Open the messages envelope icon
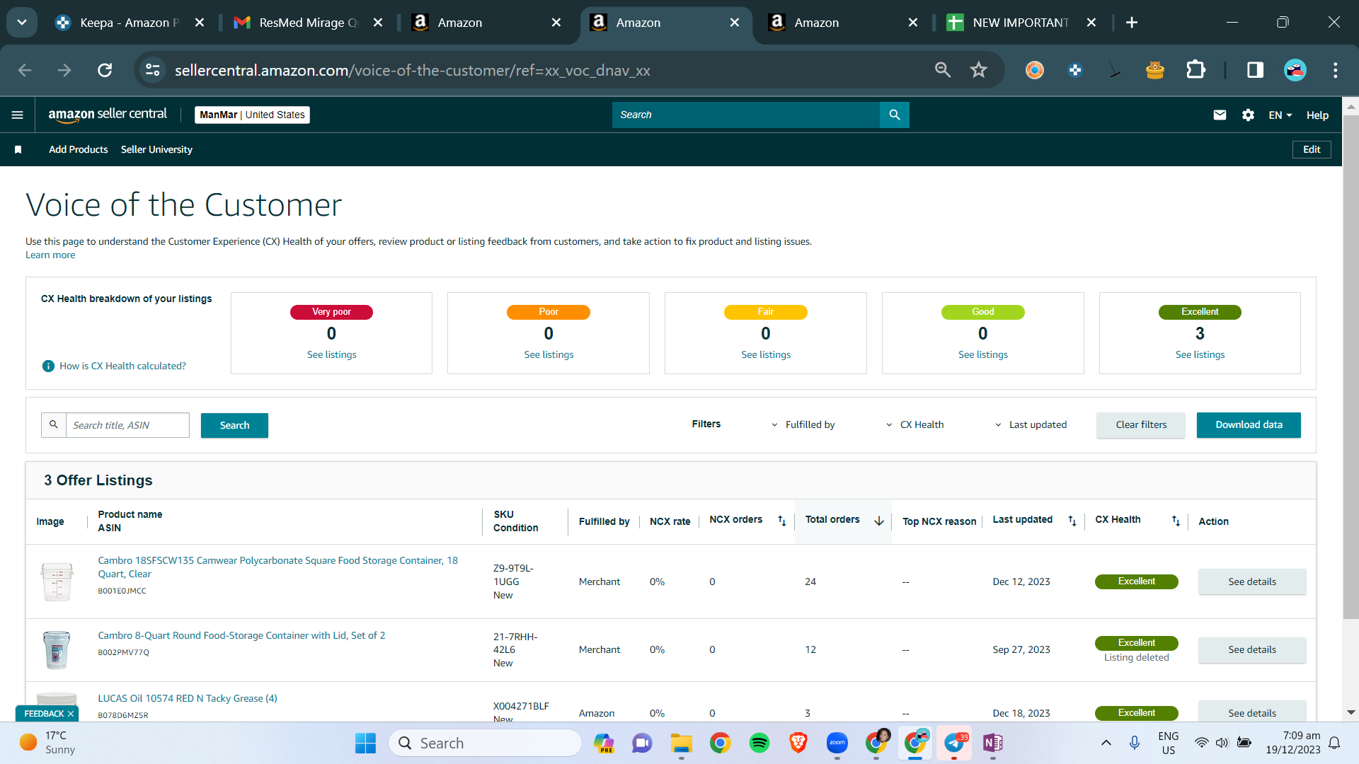This screenshot has height=764, width=1359. (1220, 115)
